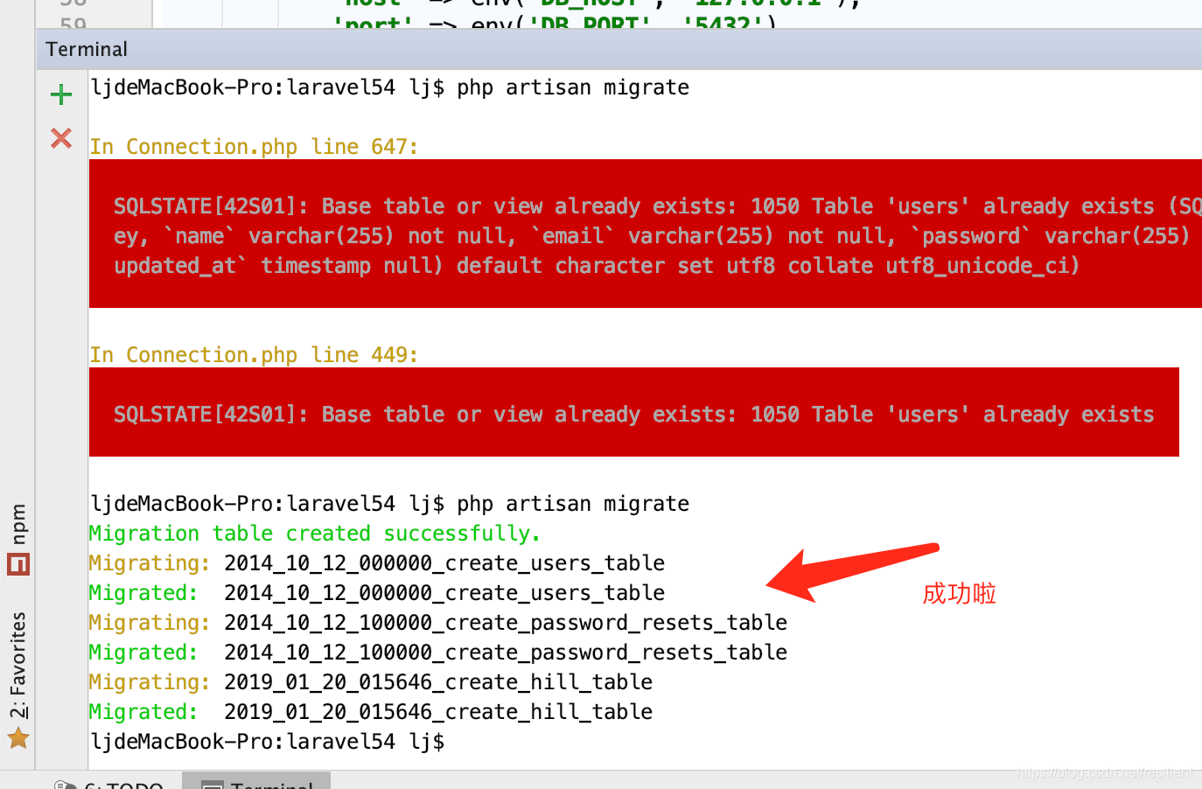Switch to the Terminal bottom tab
The image size is (1202, 789).
coord(256,781)
